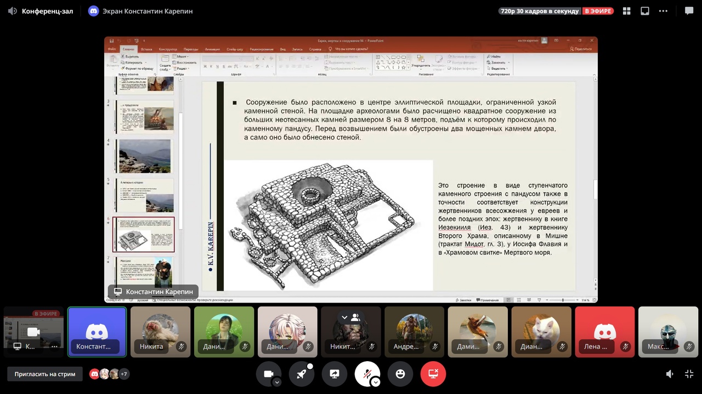
Task: Select the Лена participant tile
Action: pos(605,332)
